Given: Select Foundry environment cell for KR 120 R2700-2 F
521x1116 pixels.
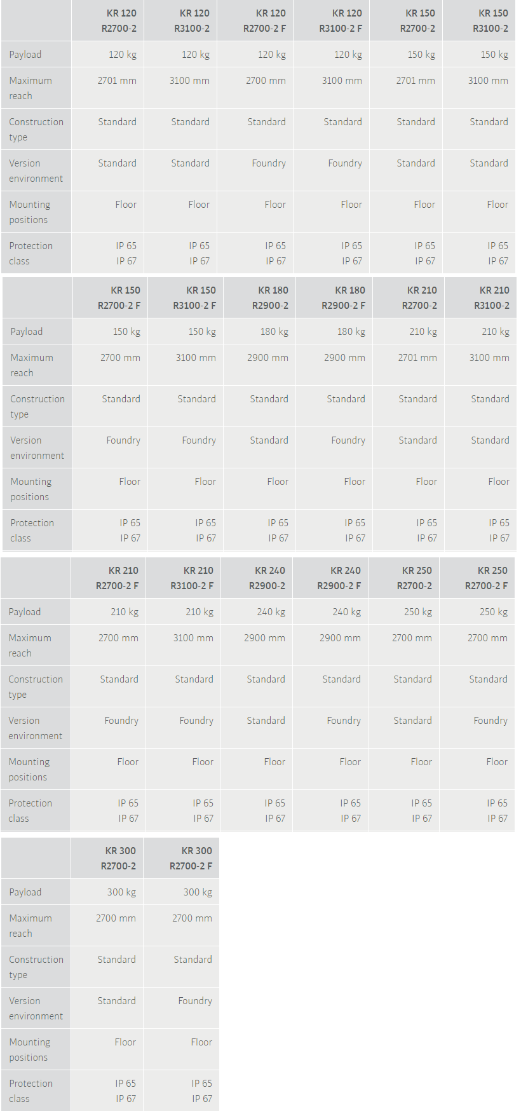Looking at the screenshot, I should pyautogui.click(x=268, y=163).
